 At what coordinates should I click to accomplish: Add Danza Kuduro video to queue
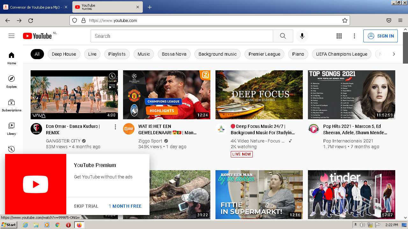click(112, 86)
